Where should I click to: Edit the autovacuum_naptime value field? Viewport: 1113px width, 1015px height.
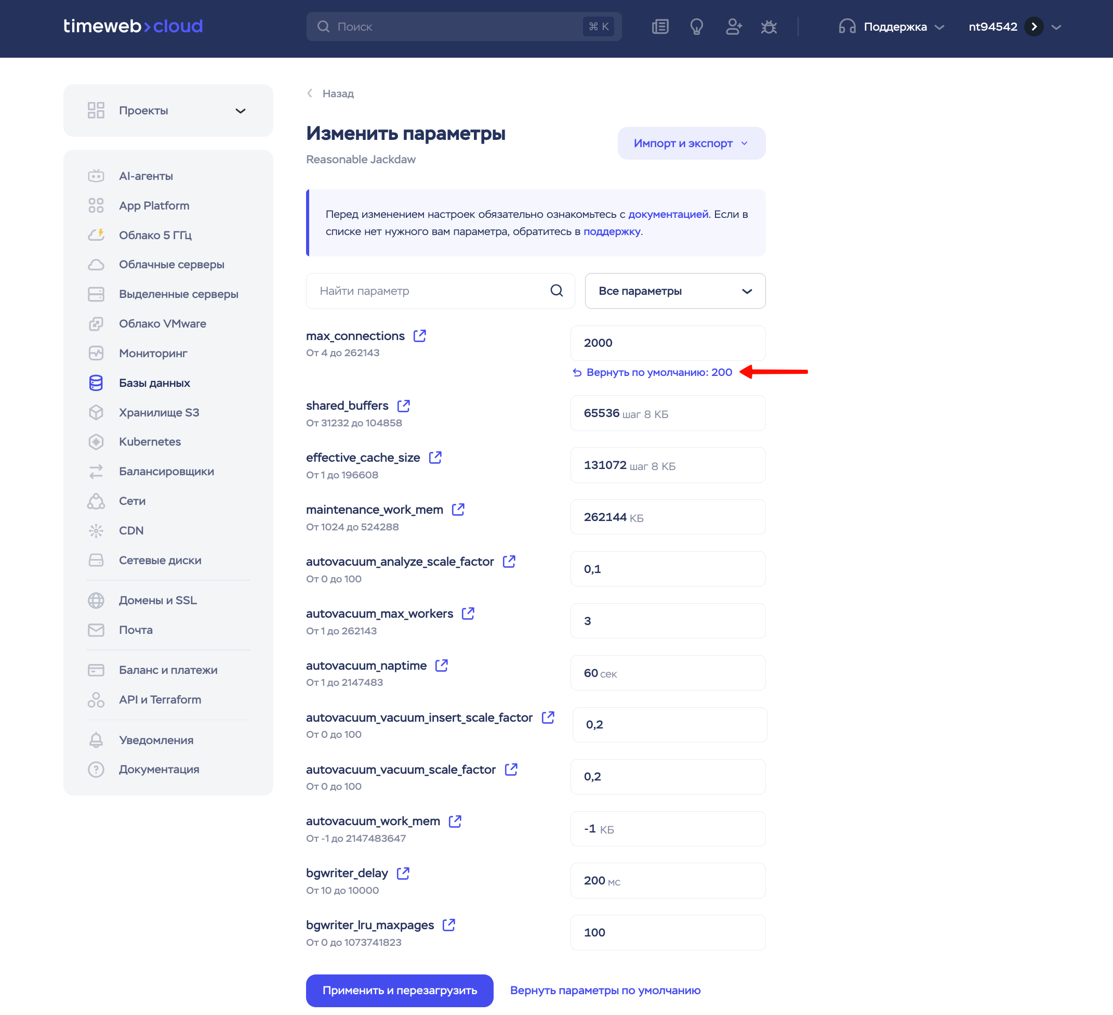(x=668, y=672)
